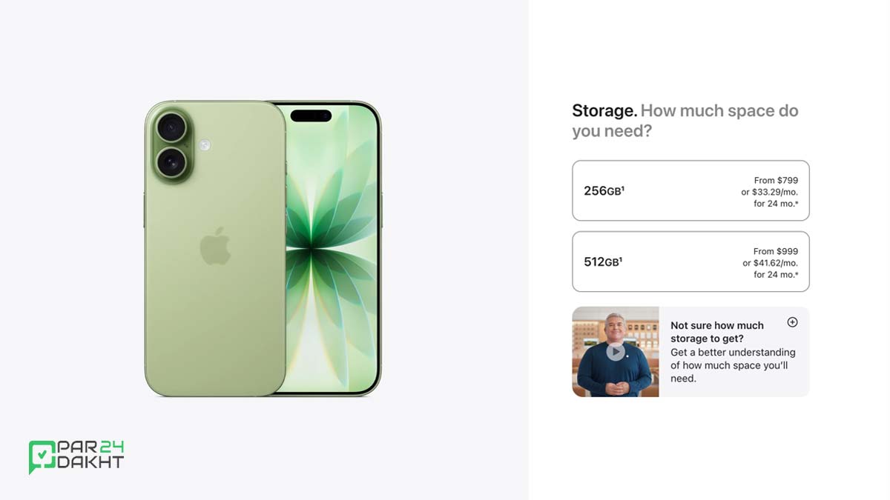Click the lower rear camera lens
Image resolution: width=890 pixels, height=500 pixels.
171,161
